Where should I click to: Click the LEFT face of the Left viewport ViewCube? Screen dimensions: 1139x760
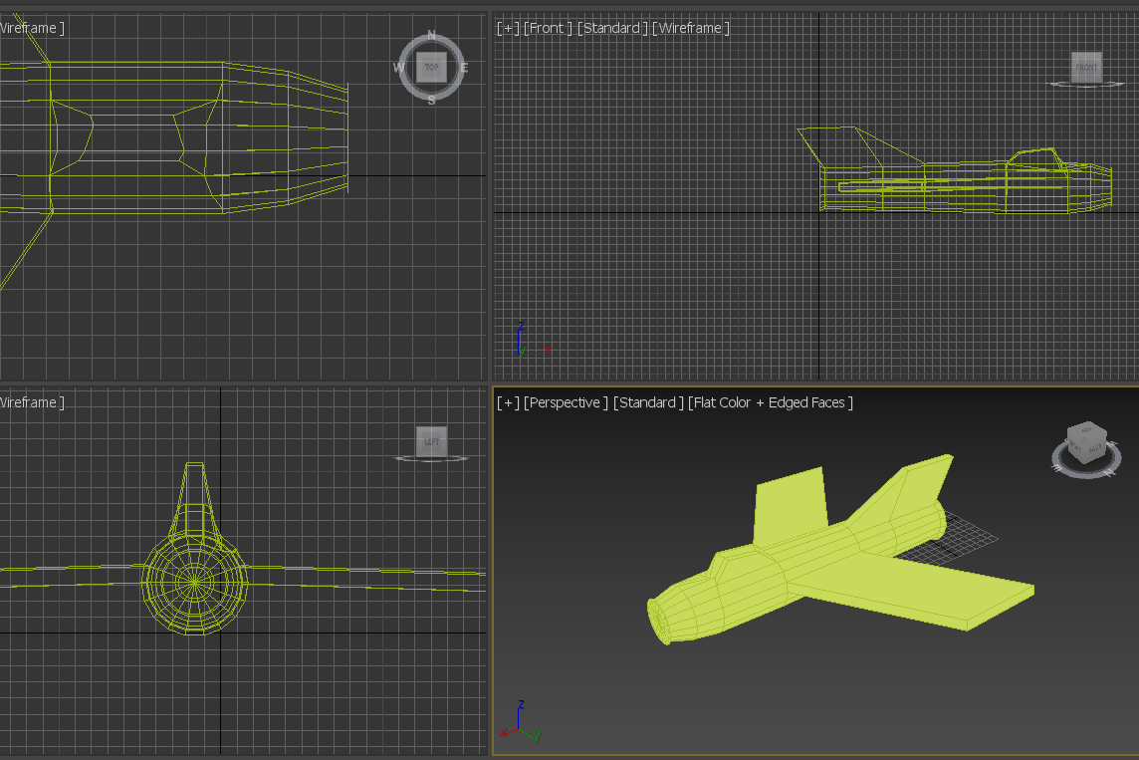pyautogui.click(x=431, y=441)
